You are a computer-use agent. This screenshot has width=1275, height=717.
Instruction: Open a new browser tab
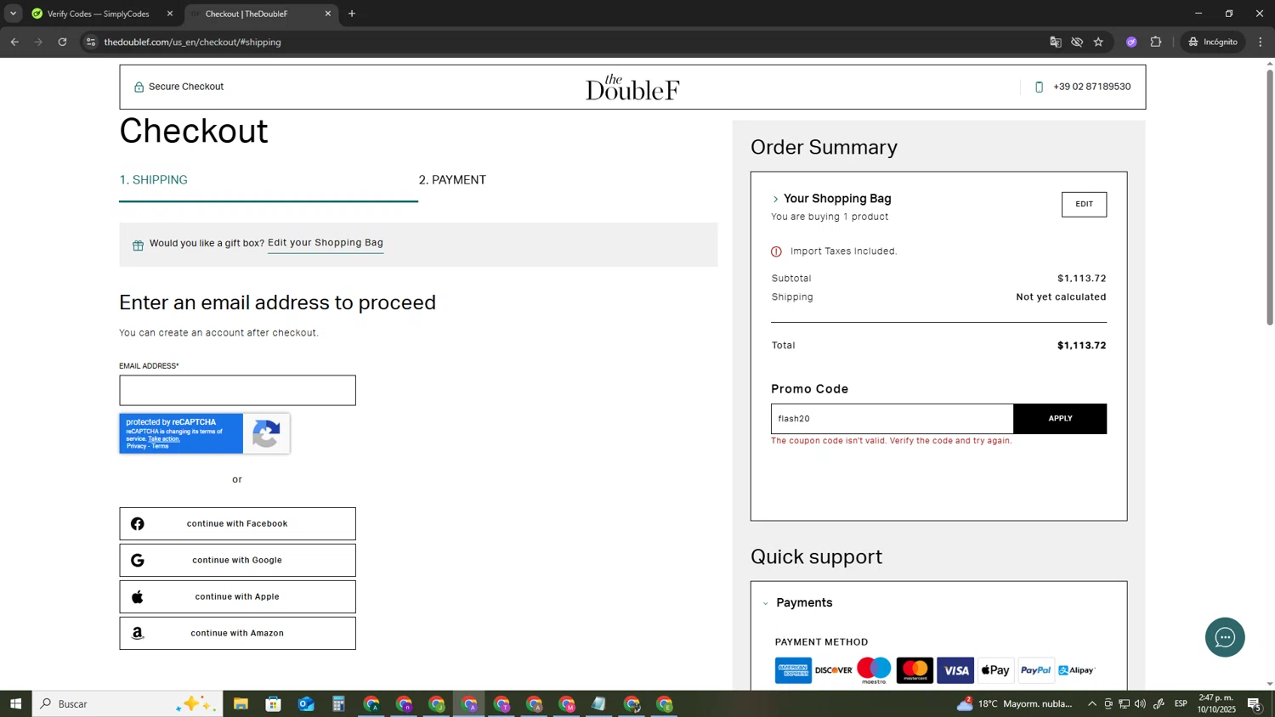[352, 14]
